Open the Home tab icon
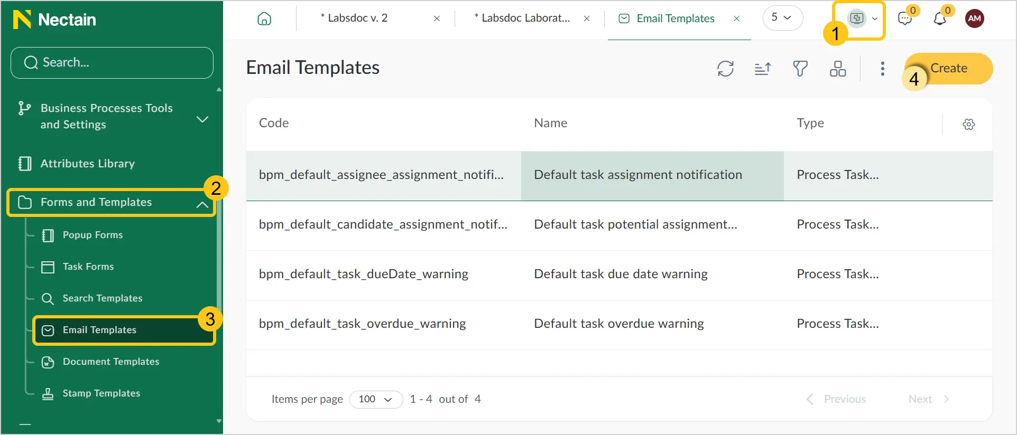This screenshot has height=435, width=1017. click(x=264, y=18)
